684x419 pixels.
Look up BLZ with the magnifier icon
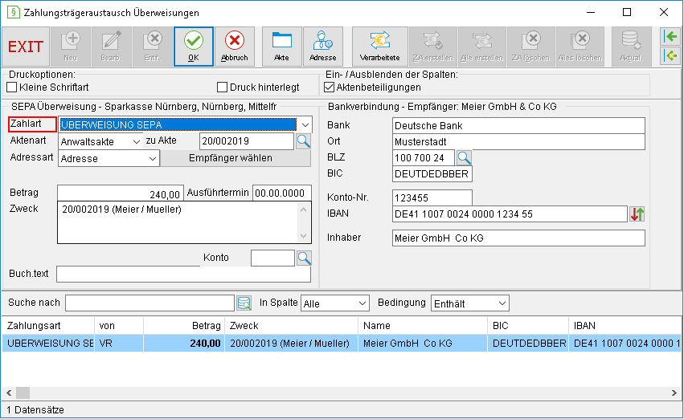click(x=464, y=157)
